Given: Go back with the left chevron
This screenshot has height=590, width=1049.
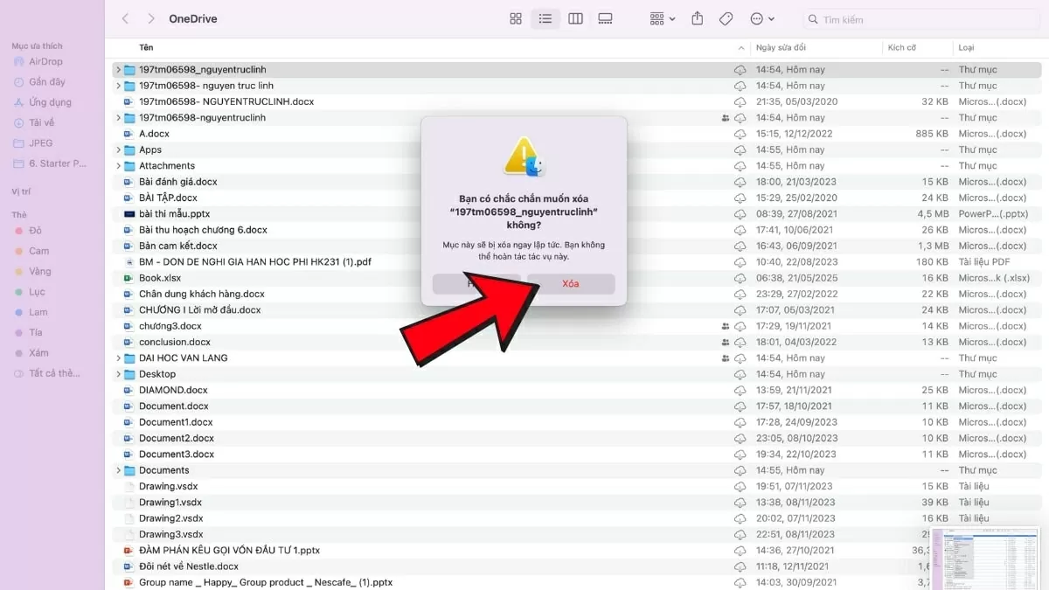Looking at the screenshot, I should 125,19.
